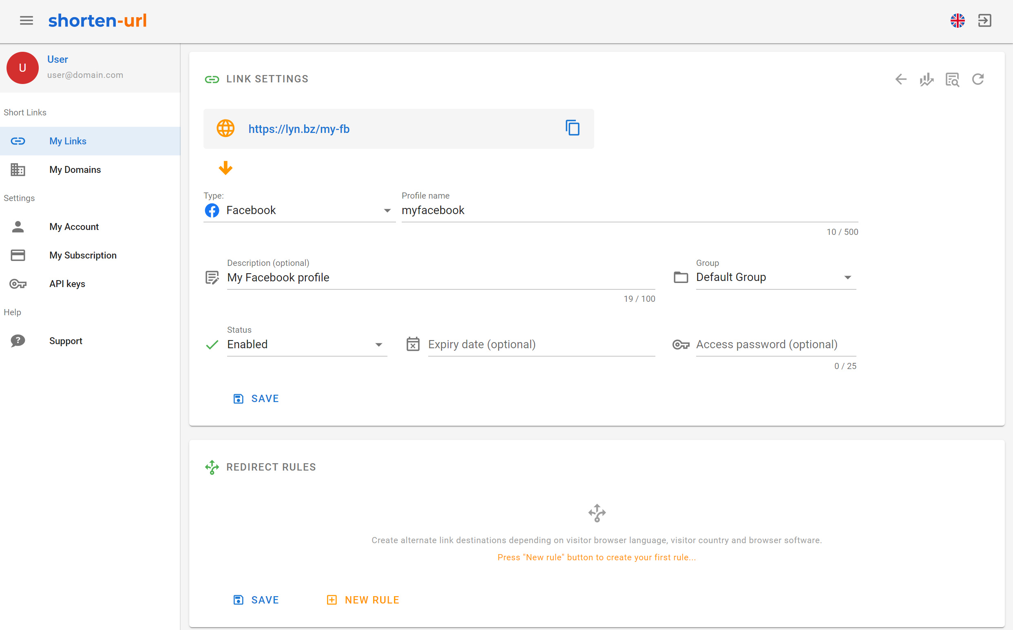
Task: Save the link settings
Action: pos(256,398)
